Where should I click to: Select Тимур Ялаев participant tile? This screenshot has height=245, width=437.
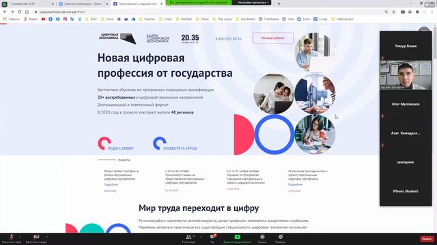pyautogui.click(x=406, y=46)
